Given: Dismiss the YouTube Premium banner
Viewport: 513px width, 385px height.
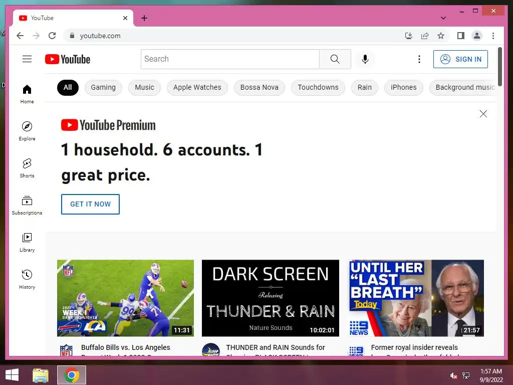Looking at the screenshot, I should click(483, 114).
